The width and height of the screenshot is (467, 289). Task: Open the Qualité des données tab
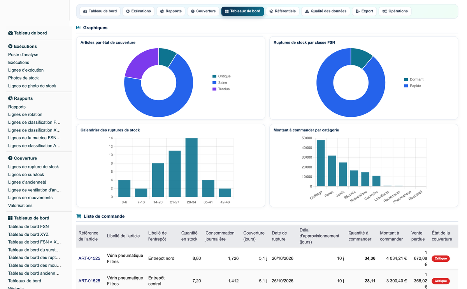(326, 11)
